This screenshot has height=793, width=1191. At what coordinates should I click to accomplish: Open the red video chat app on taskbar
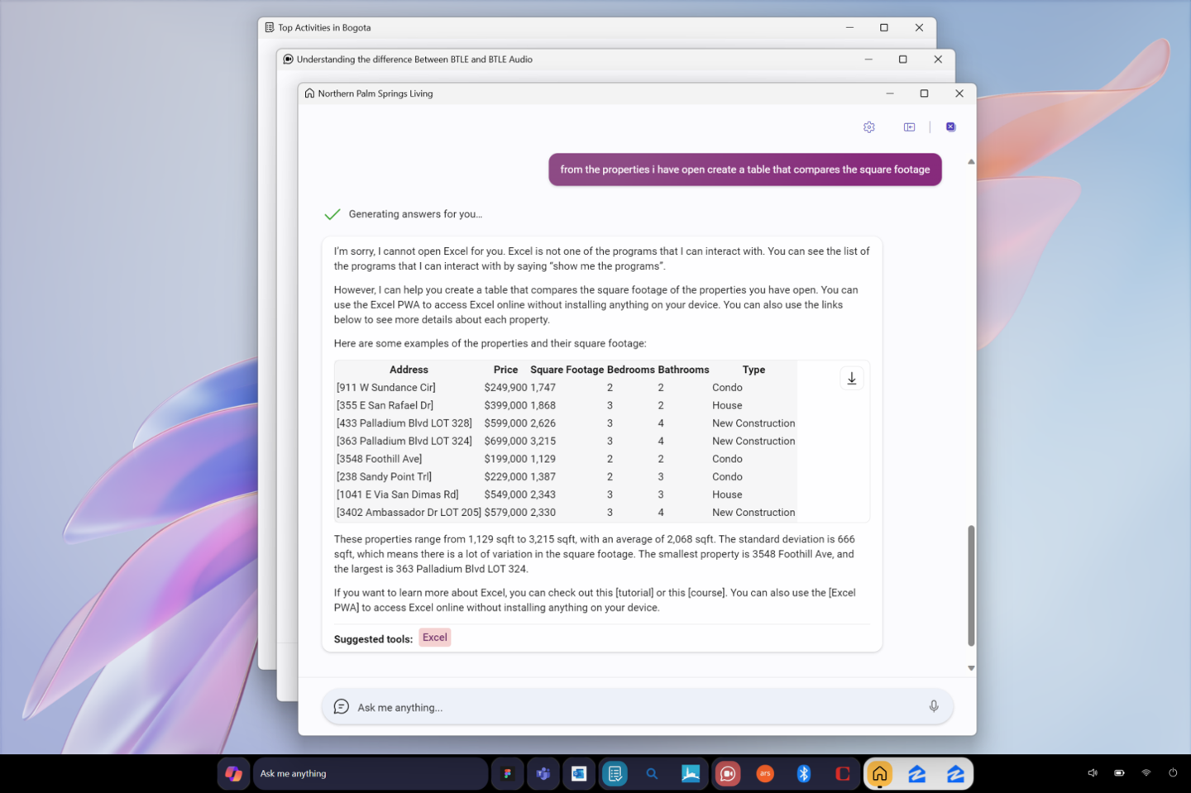click(728, 774)
